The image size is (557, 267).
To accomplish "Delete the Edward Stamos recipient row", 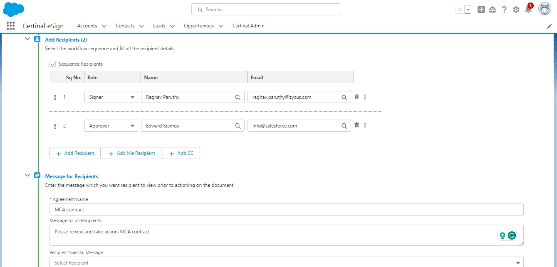I will 356,125.
